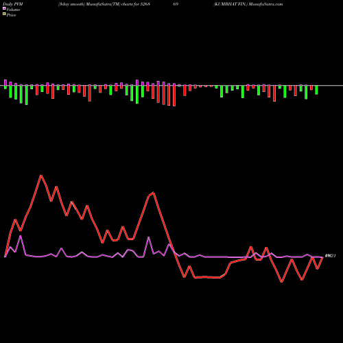The height and width of the screenshot is (343, 343).
Task: Click the '(3day smooth) MunafaSutra(TM) charts for' text
Action: [x=99, y=4]
